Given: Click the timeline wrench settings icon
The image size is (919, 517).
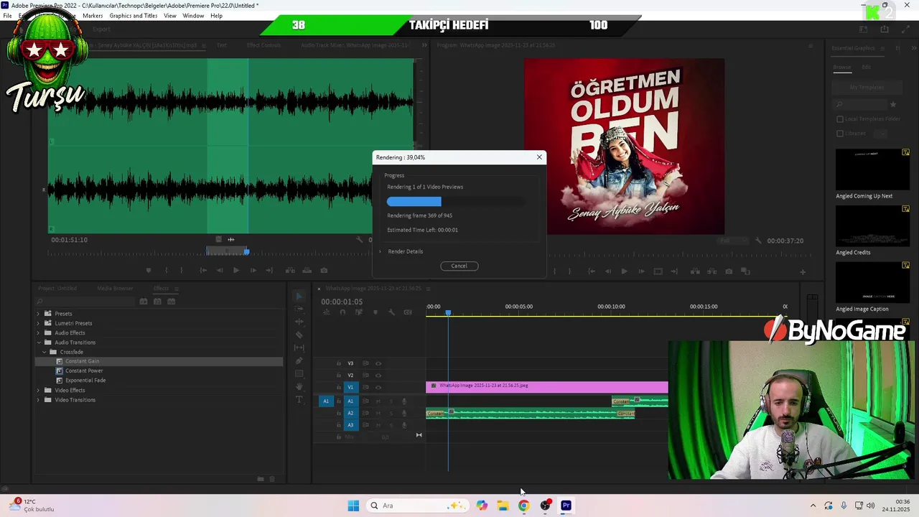Looking at the screenshot, I should coord(391,312).
